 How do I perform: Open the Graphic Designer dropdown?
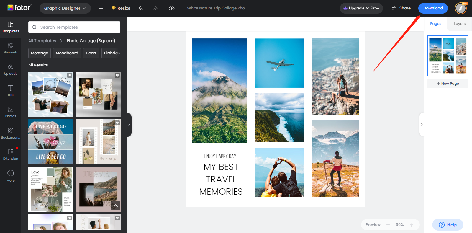(65, 8)
